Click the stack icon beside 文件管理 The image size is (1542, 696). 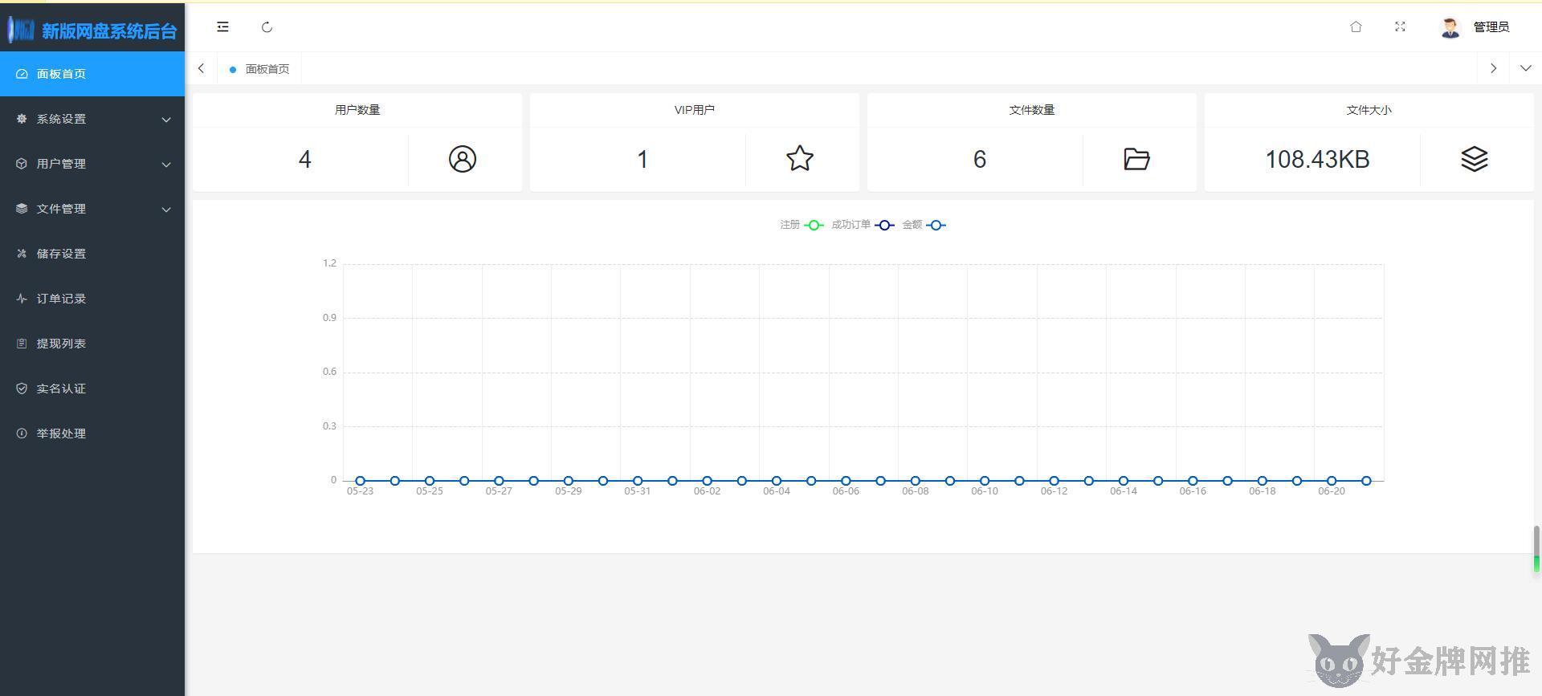coord(22,209)
